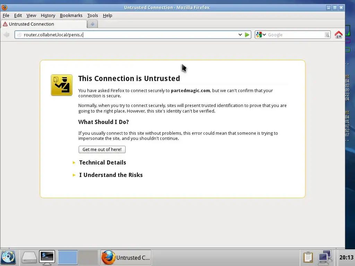Click the search magnifier icon
355x266 pixels.
pos(327,35)
